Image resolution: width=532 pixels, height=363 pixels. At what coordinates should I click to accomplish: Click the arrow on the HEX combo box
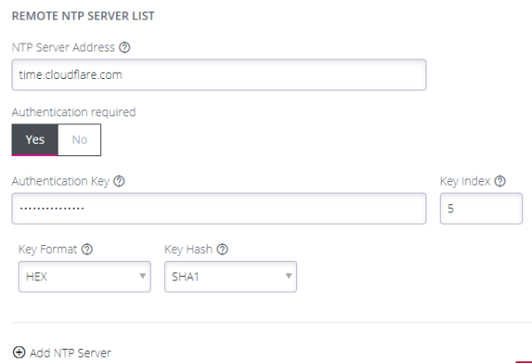pos(143,276)
